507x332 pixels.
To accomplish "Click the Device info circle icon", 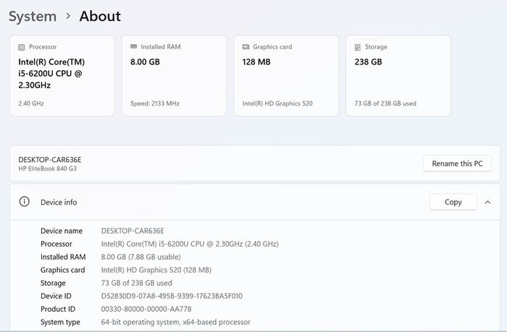I will (x=24, y=202).
